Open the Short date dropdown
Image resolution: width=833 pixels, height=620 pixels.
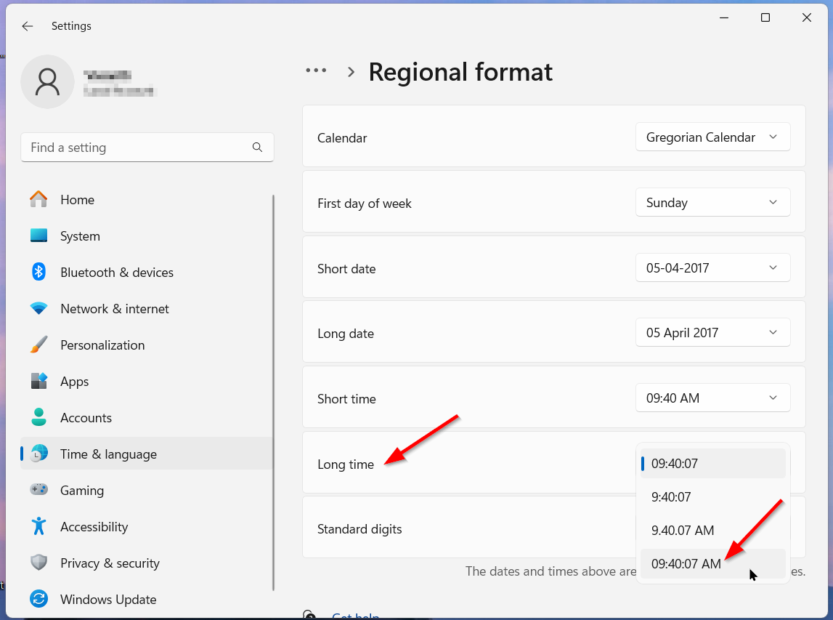[x=712, y=268]
